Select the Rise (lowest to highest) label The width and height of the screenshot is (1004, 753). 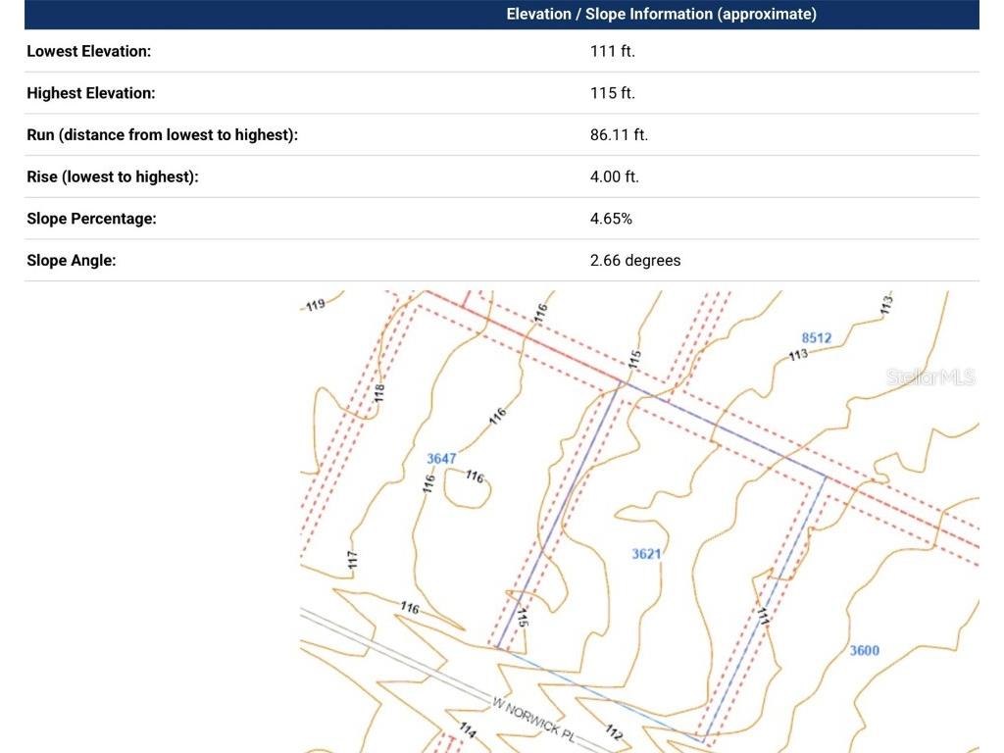tap(113, 176)
